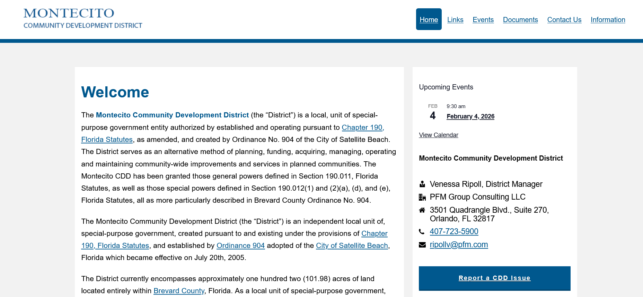This screenshot has height=297, width=643.
Task: Click the Montecito Community Development District logo
Action: (83, 19)
